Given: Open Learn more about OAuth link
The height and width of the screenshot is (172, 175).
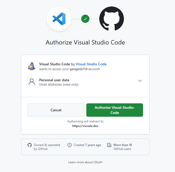Looking at the screenshot, I should click(85, 162).
